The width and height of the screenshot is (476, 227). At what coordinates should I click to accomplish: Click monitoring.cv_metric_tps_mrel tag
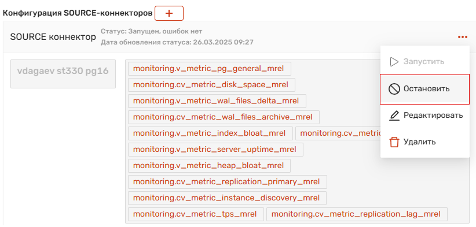[x=196, y=214]
